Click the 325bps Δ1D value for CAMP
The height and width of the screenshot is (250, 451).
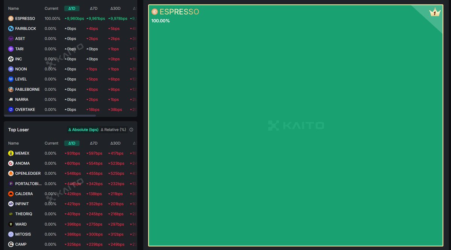pyautogui.click(x=73, y=244)
